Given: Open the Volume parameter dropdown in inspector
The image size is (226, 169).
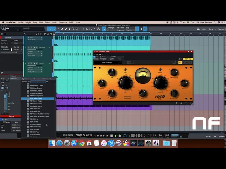Looking at the screenshot, I should [17, 50].
